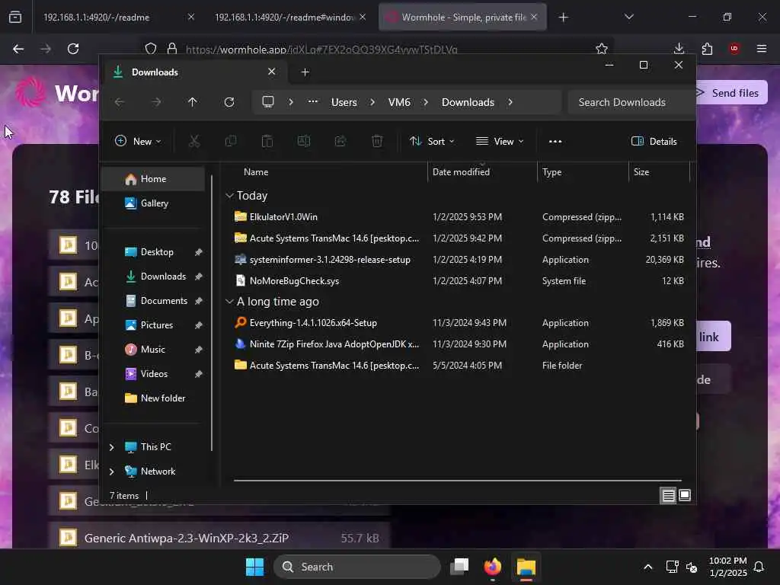Click the Cut icon in Explorer toolbar
The height and width of the screenshot is (585, 780).
click(x=194, y=141)
